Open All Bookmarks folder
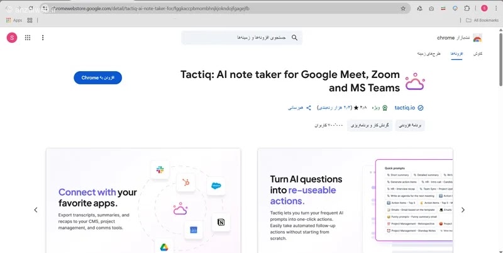Image resolution: width=503 pixels, height=253 pixels. (x=482, y=20)
